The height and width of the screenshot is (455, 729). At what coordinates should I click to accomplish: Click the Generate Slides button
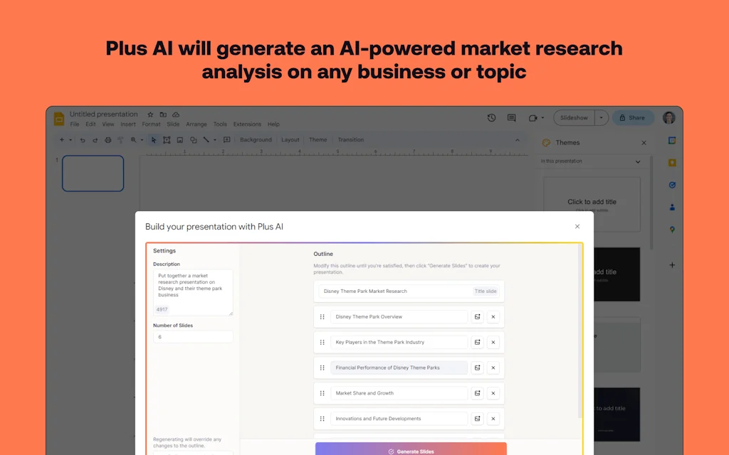click(411, 450)
